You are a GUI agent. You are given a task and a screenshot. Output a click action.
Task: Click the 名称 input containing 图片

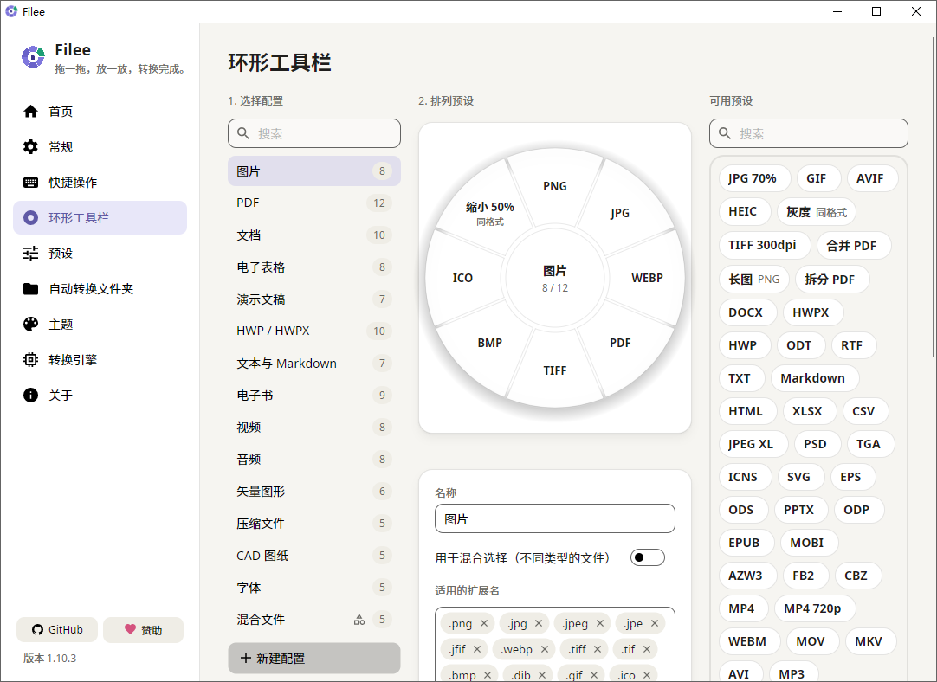[x=555, y=518]
